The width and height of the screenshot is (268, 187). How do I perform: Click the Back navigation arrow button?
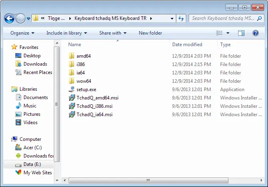pos(10,18)
